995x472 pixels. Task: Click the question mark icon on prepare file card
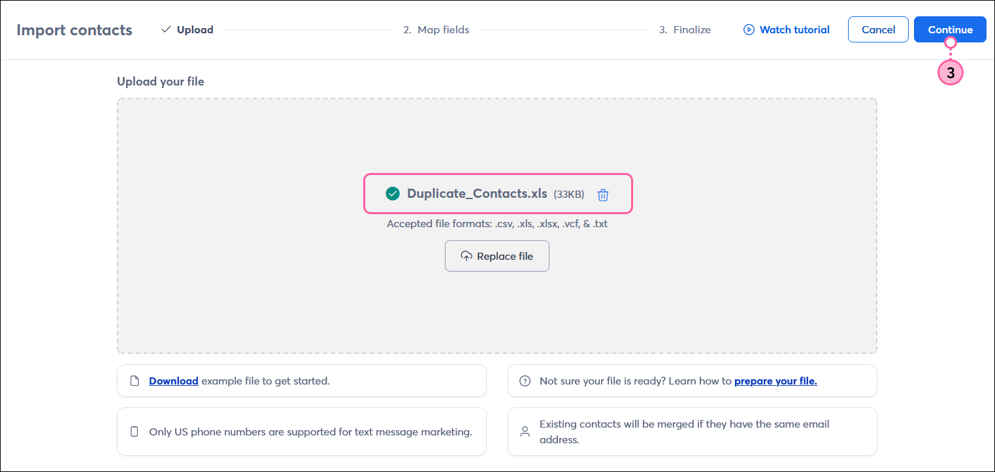pyautogui.click(x=525, y=380)
